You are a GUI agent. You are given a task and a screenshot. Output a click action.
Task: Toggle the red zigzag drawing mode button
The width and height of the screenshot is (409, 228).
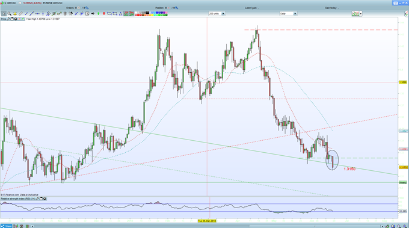(x=131, y=14)
